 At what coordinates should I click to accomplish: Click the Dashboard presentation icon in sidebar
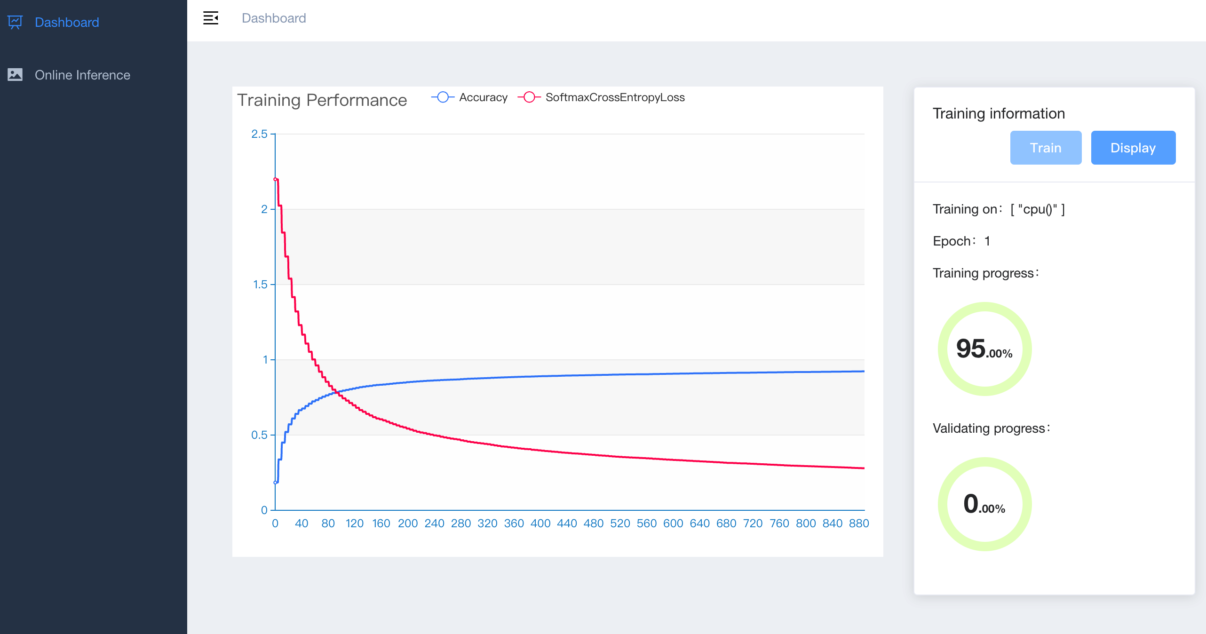pyautogui.click(x=15, y=22)
